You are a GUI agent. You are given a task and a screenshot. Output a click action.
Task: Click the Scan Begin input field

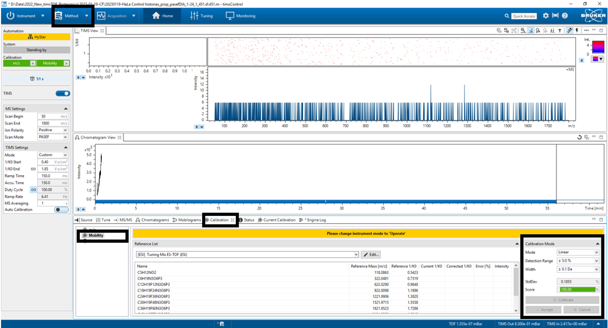(53, 116)
